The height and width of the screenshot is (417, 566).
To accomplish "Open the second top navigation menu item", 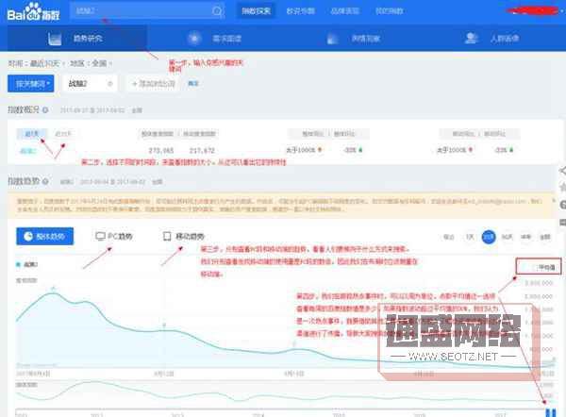I will (x=300, y=11).
